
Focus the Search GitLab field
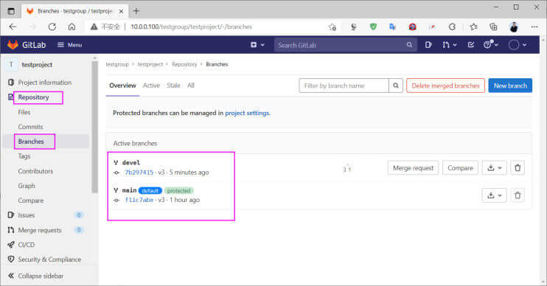coord(345,45)
